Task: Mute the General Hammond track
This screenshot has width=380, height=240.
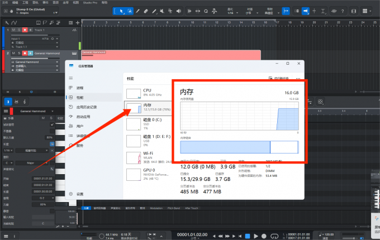Action: pyautogui.click(x=13, y=53)
